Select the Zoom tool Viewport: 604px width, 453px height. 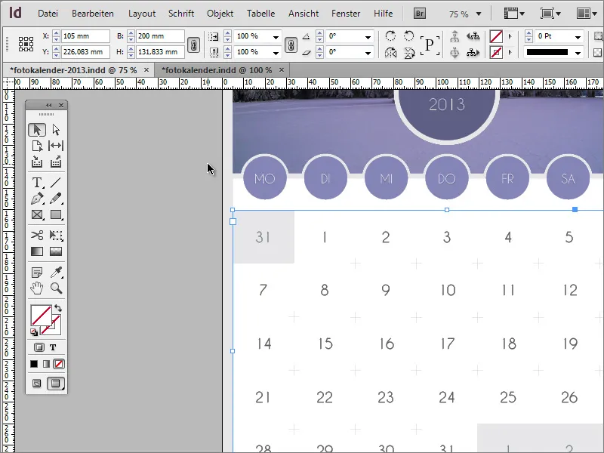(x=56, y=288)
